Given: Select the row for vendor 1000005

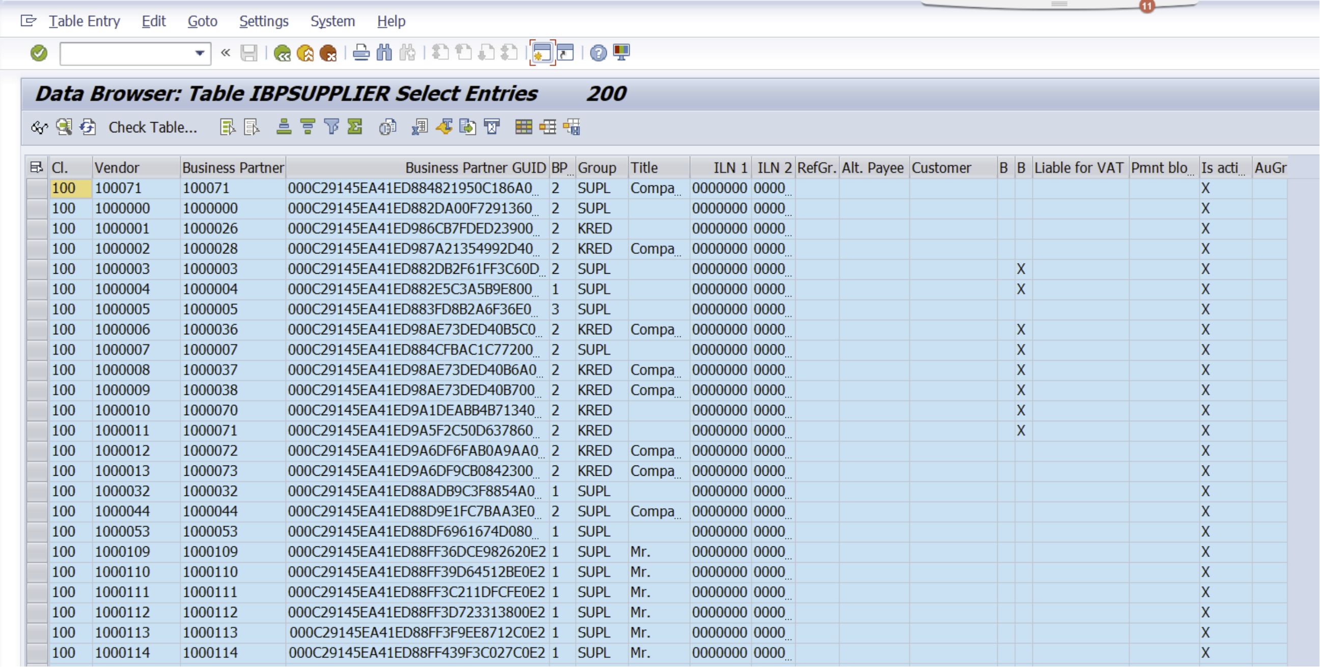Looking at the screenshot, I should click(x=37, y=309).
